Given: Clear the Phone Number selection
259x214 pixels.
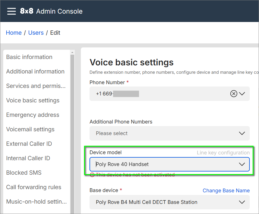Looking at the screenshot, I should pos(234,94).
